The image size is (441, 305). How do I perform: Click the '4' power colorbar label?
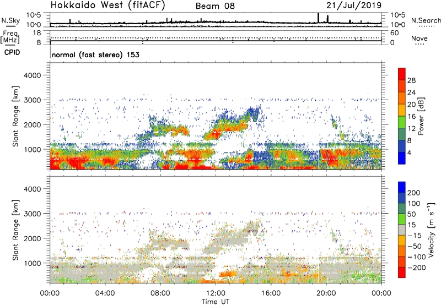point(410,153)
